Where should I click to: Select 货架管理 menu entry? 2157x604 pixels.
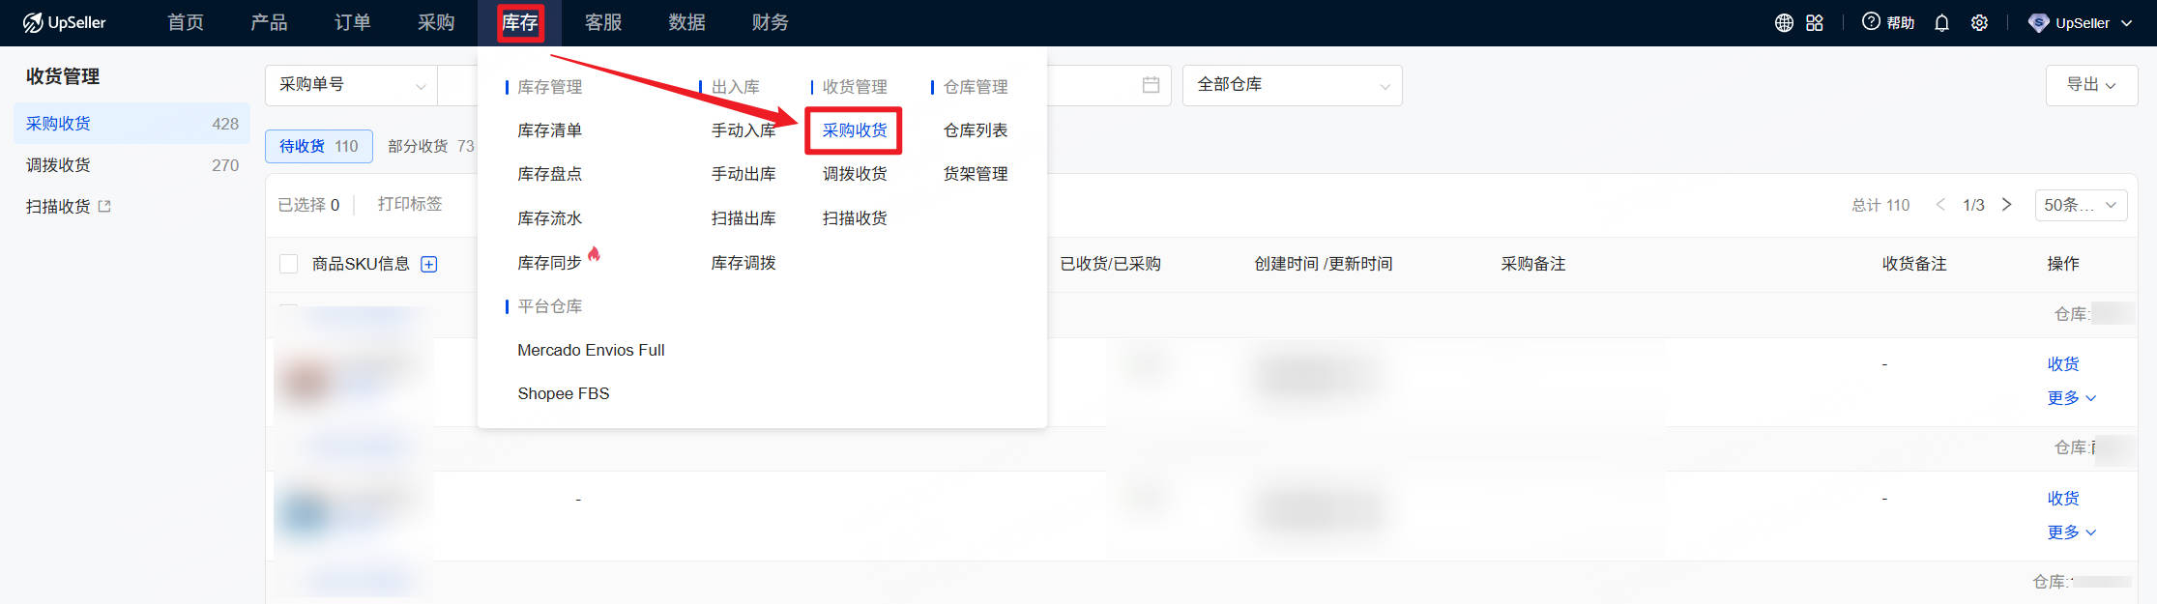tap(976, 174)
